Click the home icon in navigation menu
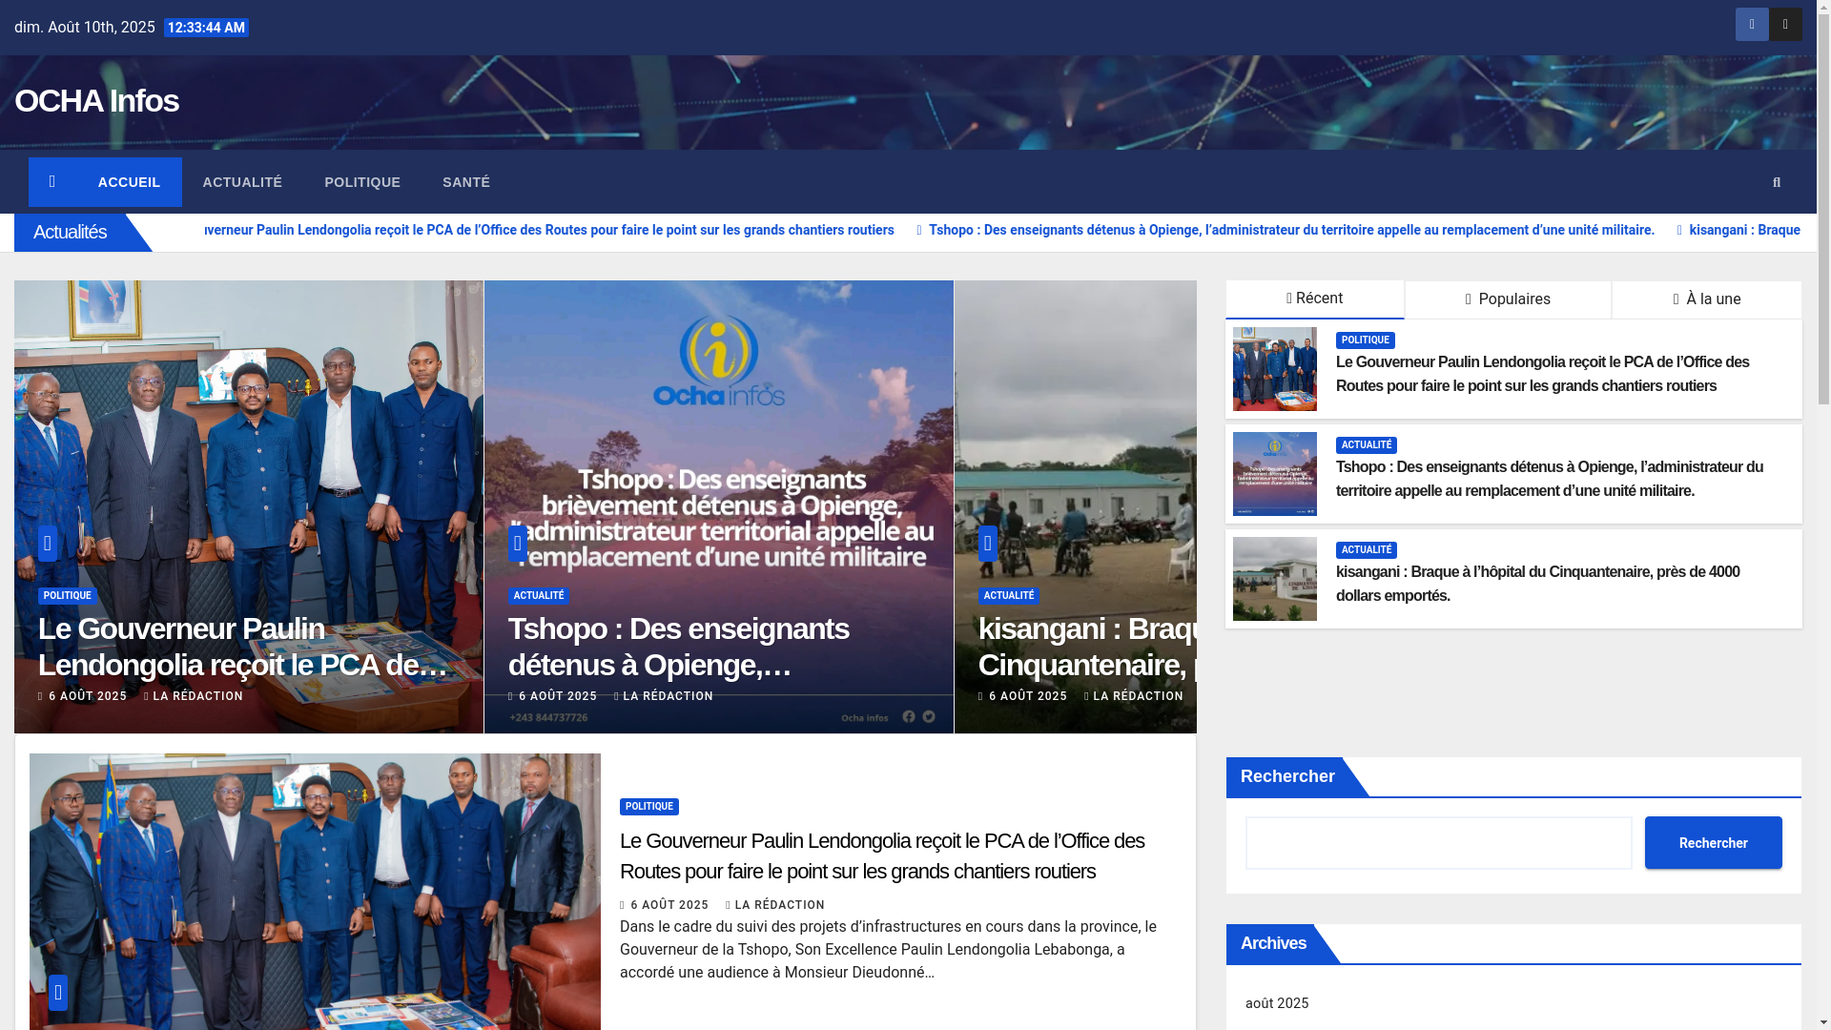The height and width of the screenshot is (1030, 1831). click(x=52, y=181)
